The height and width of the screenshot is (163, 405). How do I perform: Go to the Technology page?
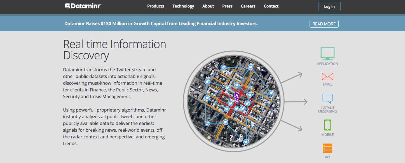183,6
